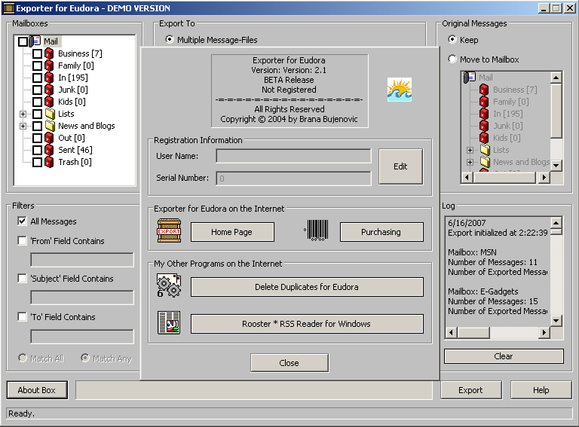The height and width of the screenshot is (427, 579).
Task: Click the application icon in the title bar
Action: pos(8,8)
